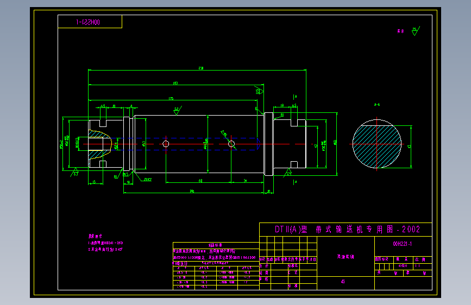The image size is (471, 305).
Task: Select the upper A section cut marker
Action: click(295, 97)
